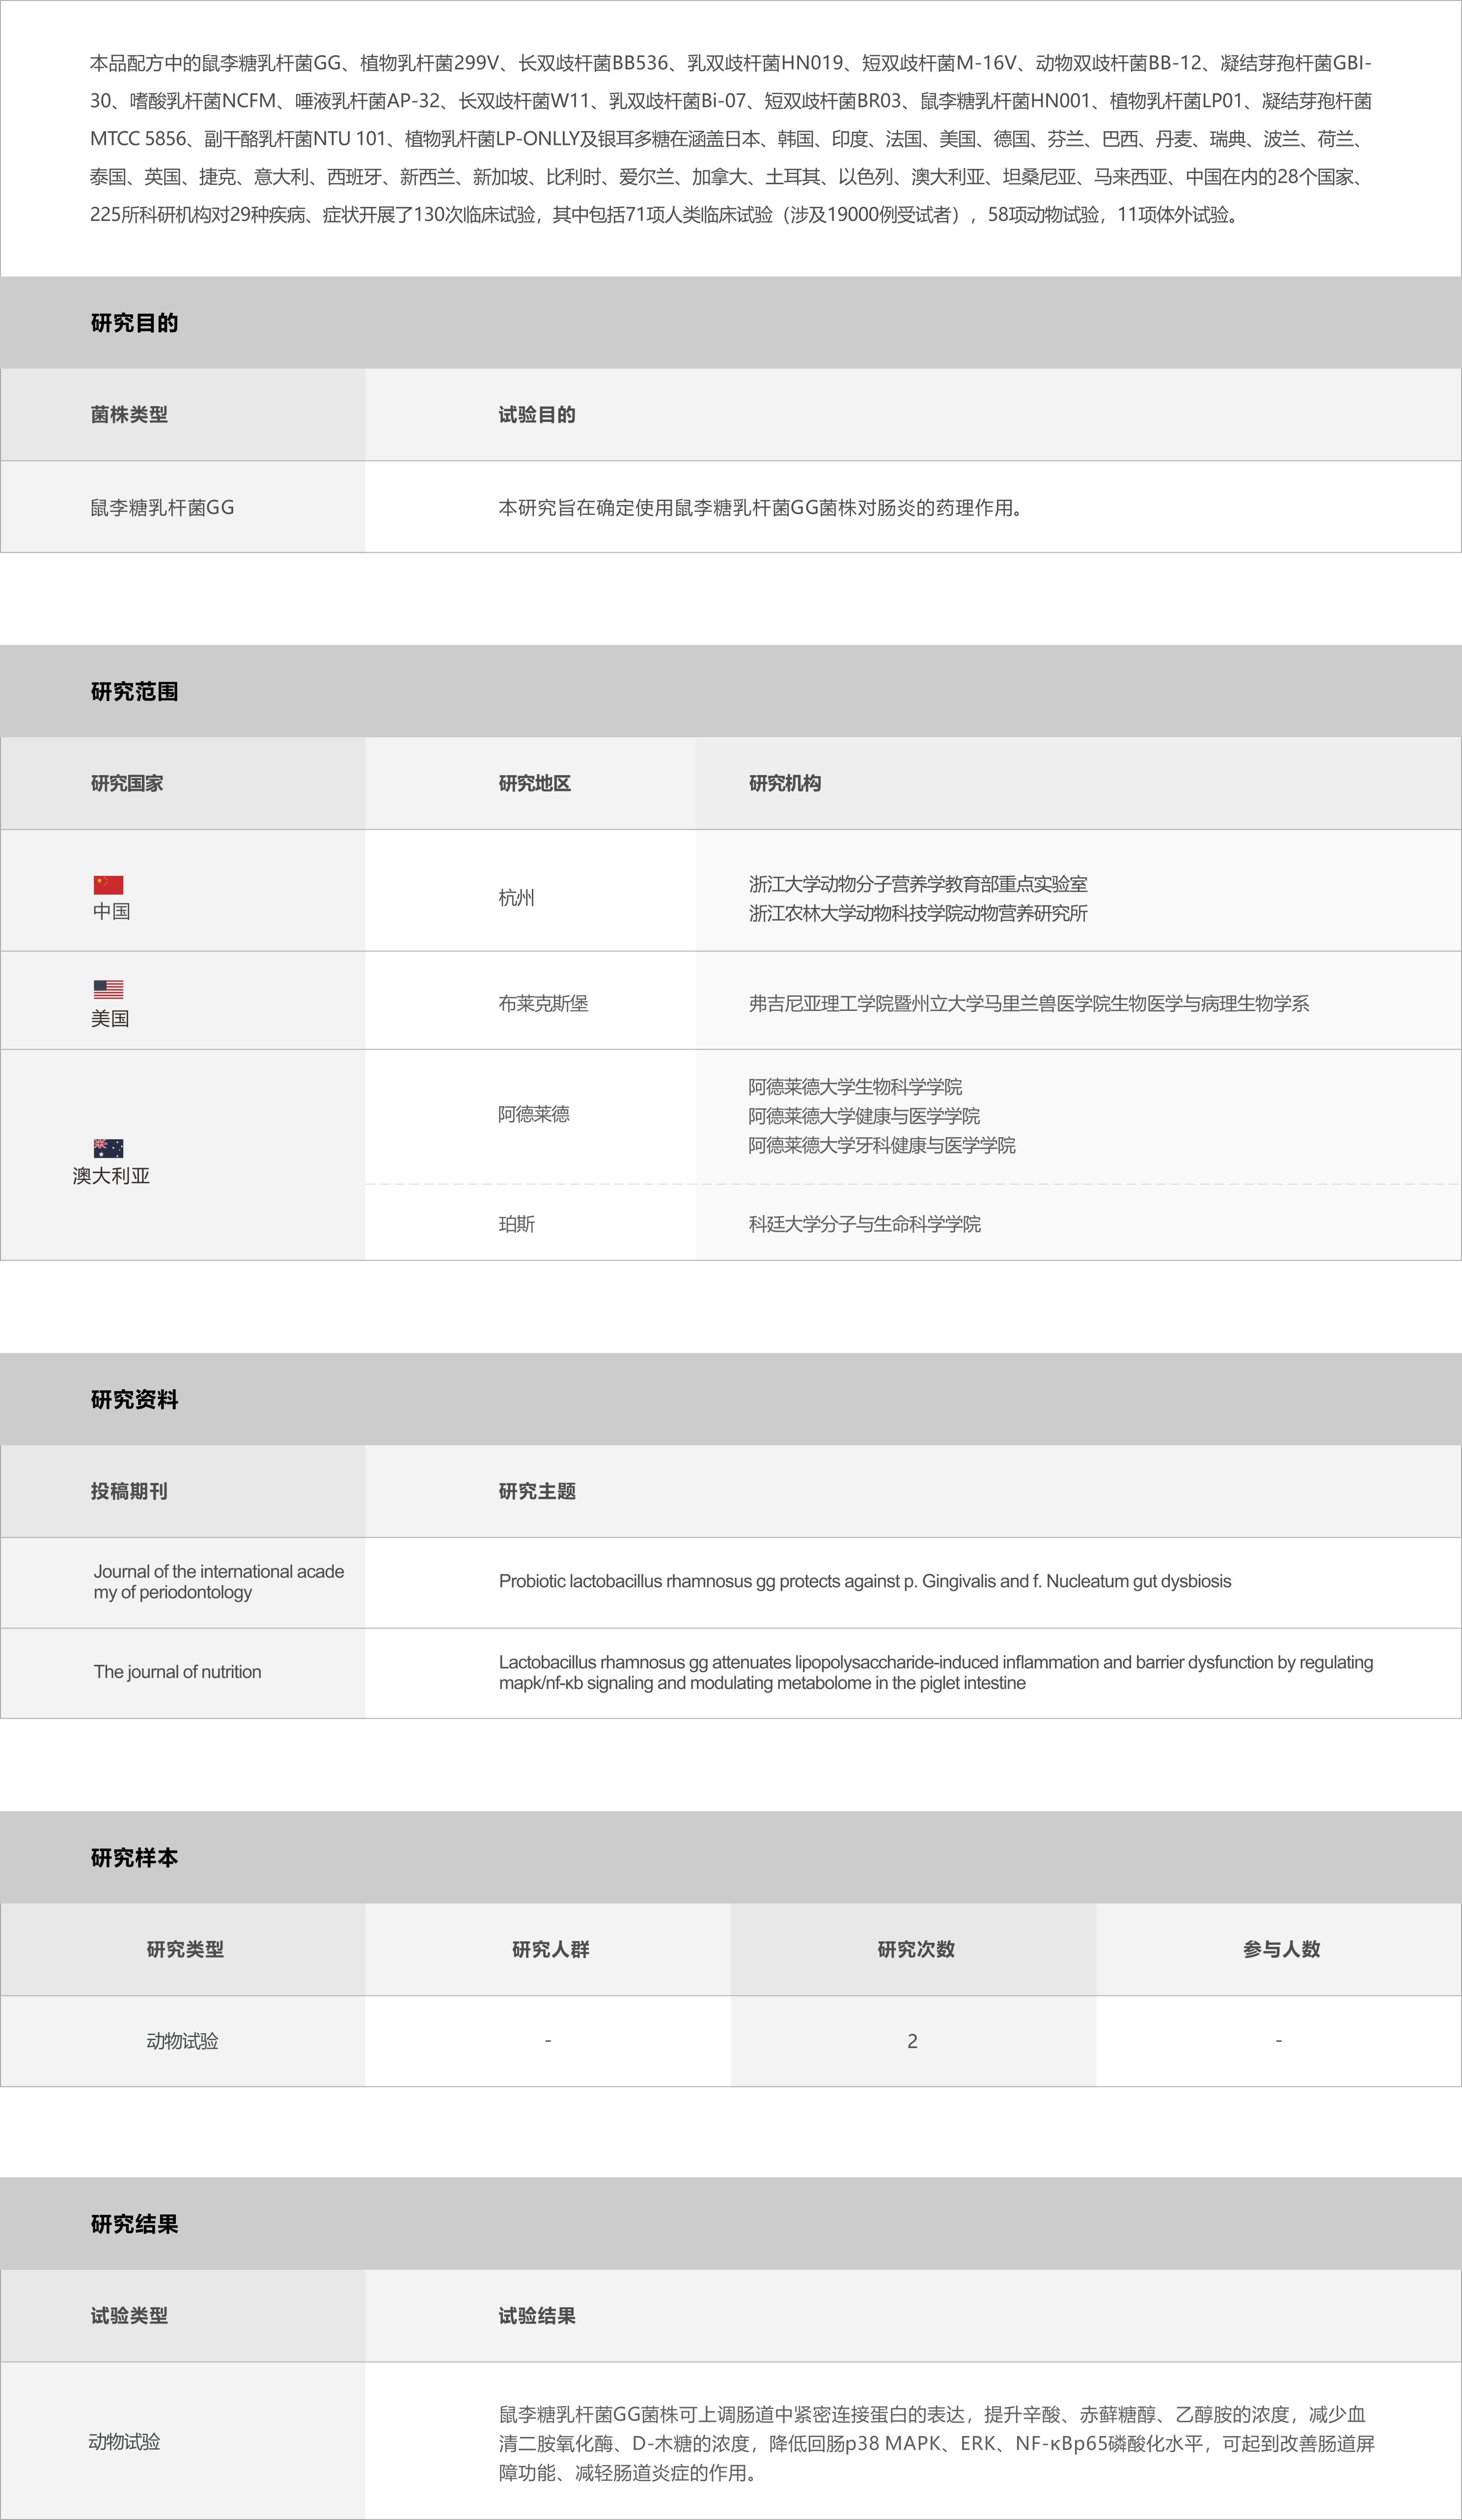Click 浙江农林大学动物科技学院动物营养研究所
The height and width of the screenshot is (2520, 1462).
click(x=918, y=913)
